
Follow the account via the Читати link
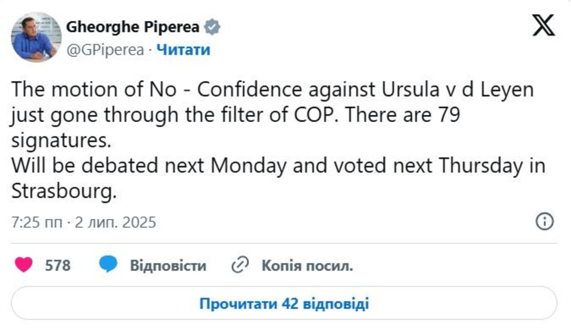(184, 50)
